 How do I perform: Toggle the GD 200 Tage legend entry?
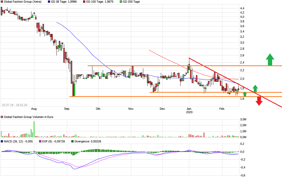tap(130, 2)
